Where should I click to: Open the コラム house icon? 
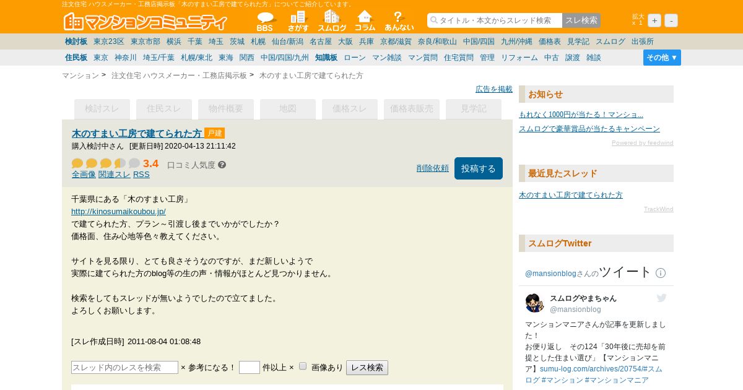coord(365,22)
